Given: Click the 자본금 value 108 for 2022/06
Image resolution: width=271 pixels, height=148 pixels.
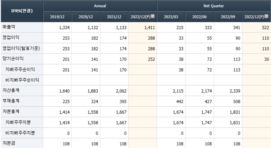Looking at the screenshot, I should pos(208,144).
